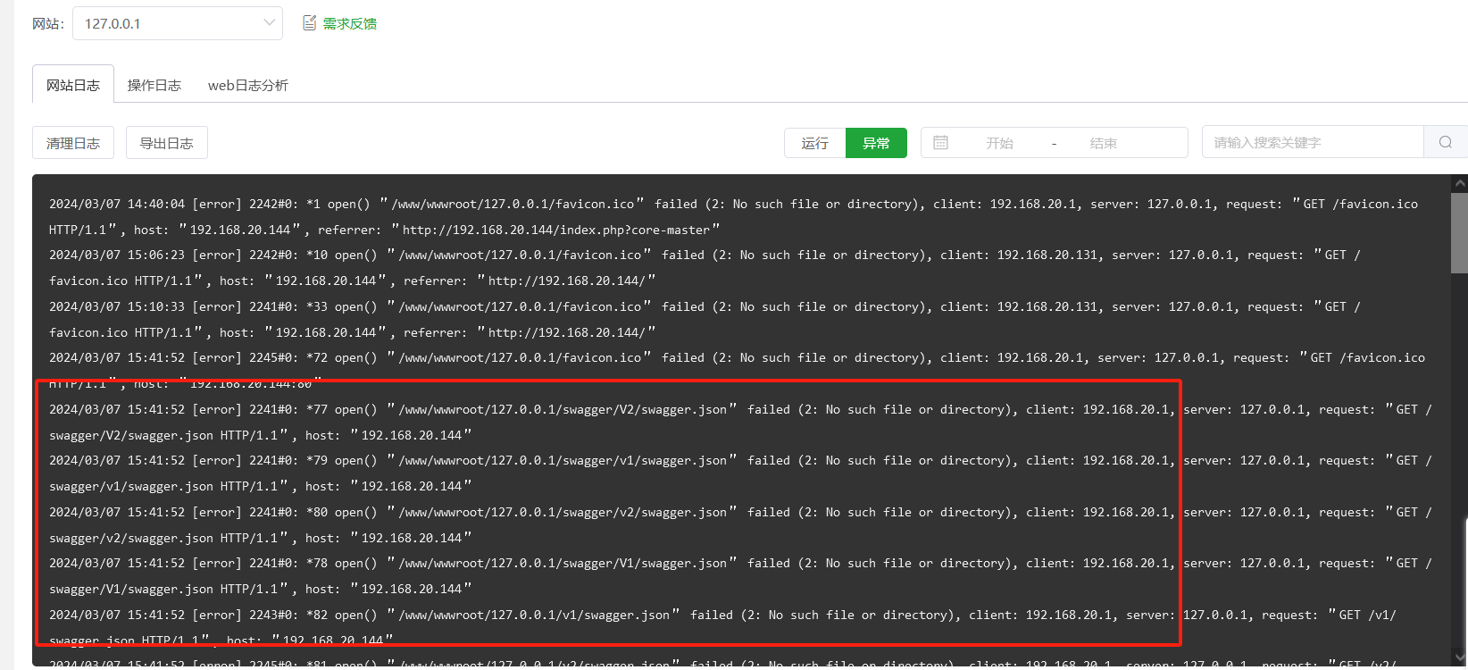
Task: Select the 异常 error log toggle
Action: [876, 143]
